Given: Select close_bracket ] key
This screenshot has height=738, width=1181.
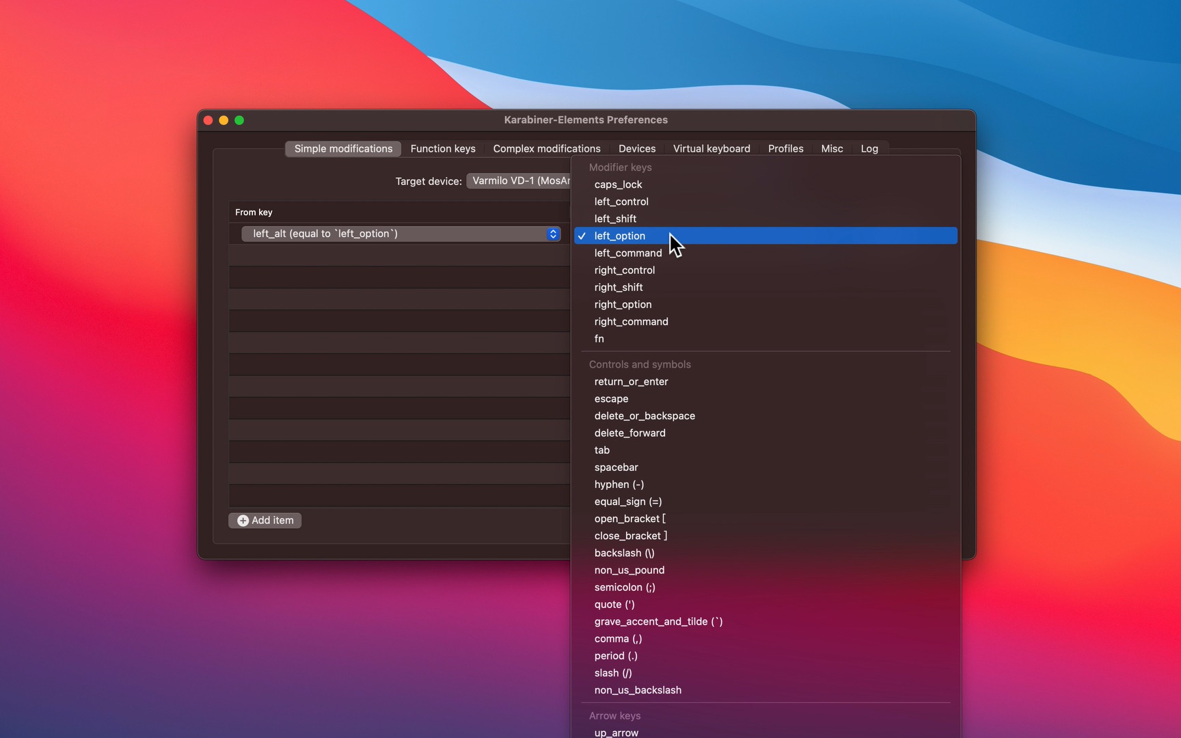Looking at the screenshot, I should point(765,535).
